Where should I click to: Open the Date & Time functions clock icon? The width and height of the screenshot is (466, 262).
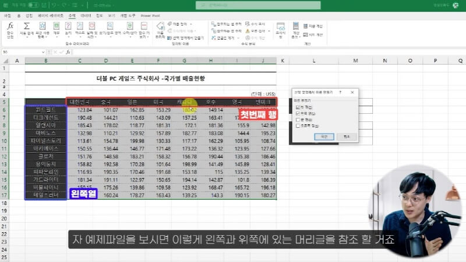click(x=92, y=26)
